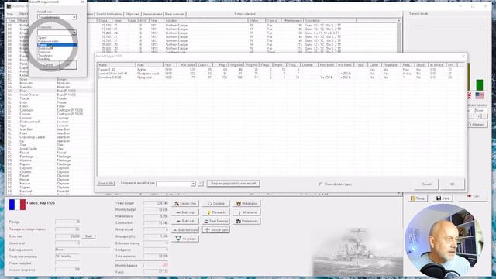The image size is (496, 279).
Task: Click Cancel in Aircraft types dialog
Action: tap(426, 184)
